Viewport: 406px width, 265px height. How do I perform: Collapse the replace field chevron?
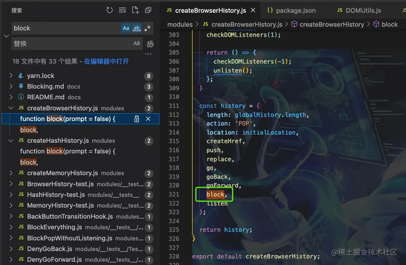pyautogui.click(x=7, y=36)
